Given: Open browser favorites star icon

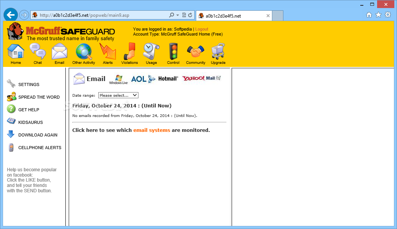Looking at the screenshot, I should tap(378, 15).
